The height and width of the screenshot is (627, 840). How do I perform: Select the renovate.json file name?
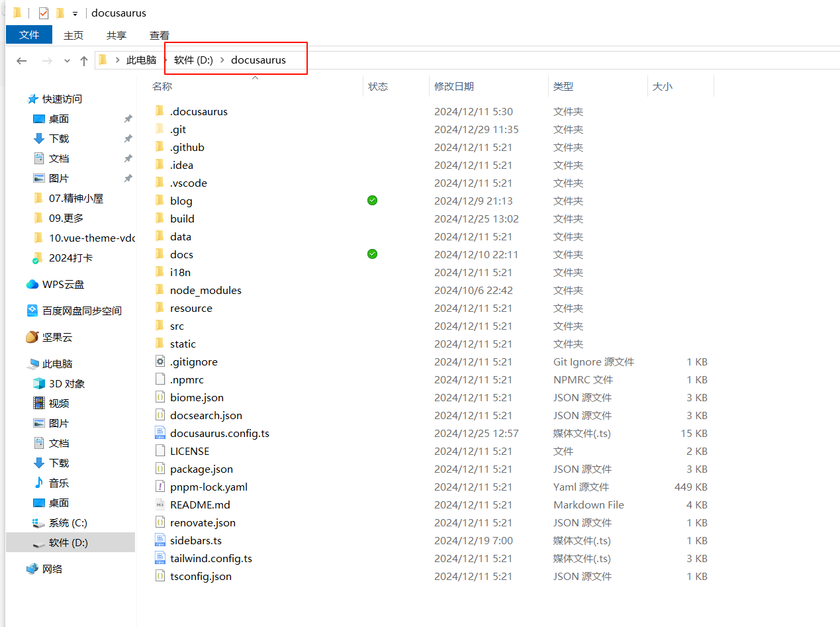pyautogui.click(x=203, y=522)
